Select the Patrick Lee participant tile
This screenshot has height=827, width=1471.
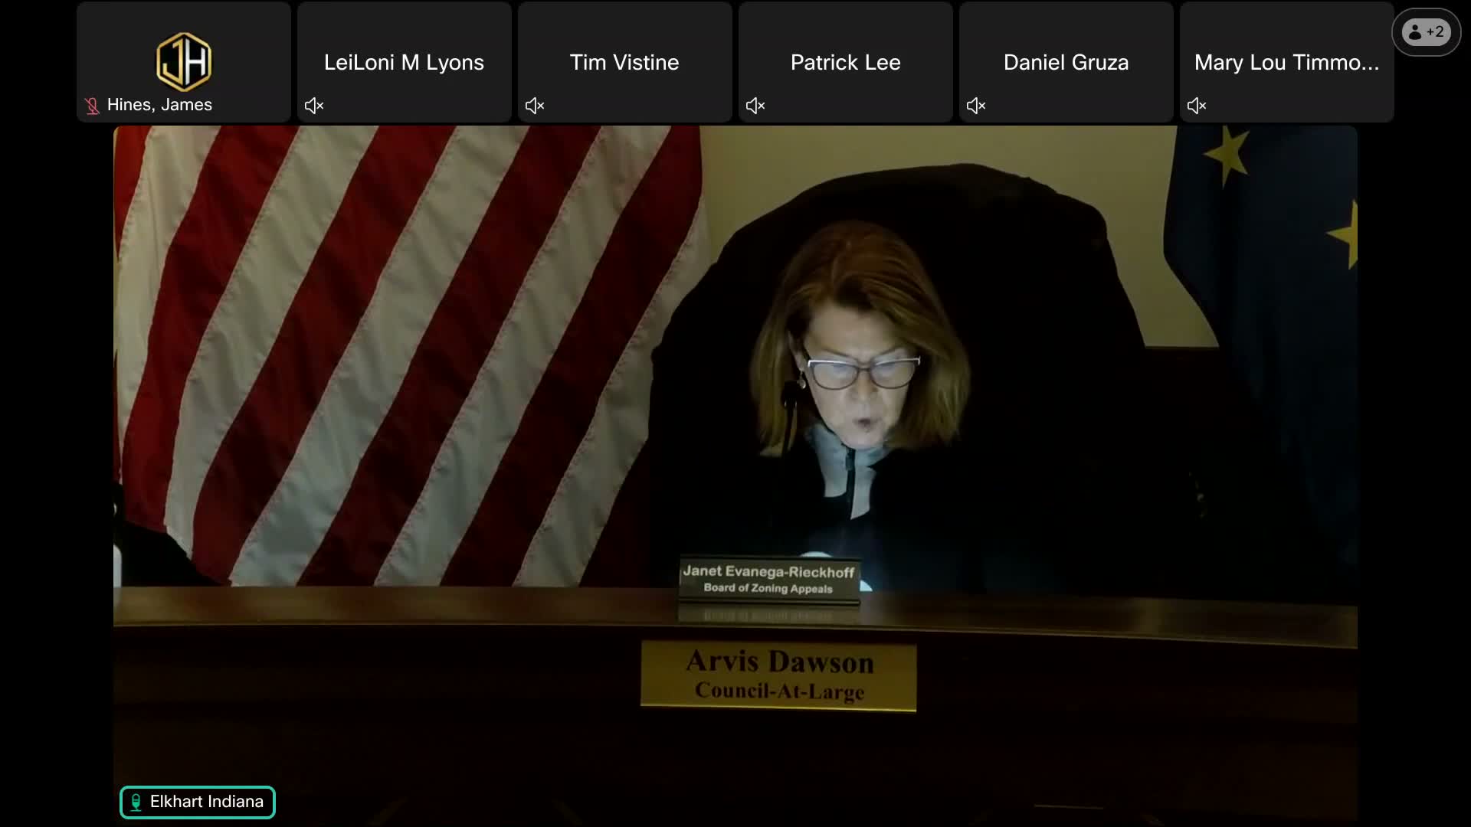845,62
